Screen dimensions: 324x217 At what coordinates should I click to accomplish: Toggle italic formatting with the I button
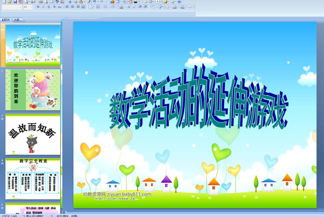pos(44,7)
